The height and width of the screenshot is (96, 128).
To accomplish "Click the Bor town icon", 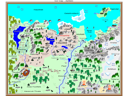I will [x=47, y=43].
